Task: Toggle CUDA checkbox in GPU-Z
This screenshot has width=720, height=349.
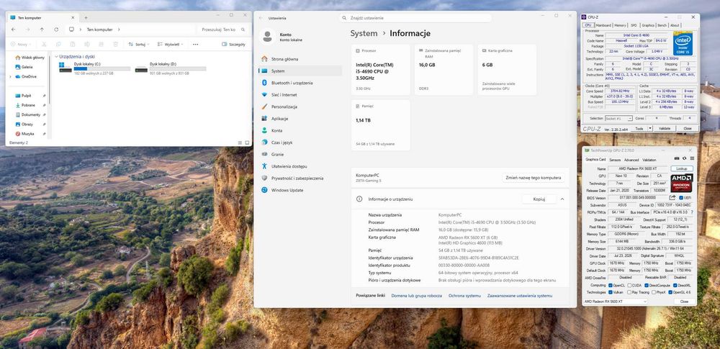Action: (629, 286)
